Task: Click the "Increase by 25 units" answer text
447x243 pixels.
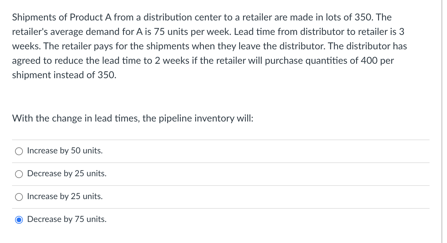Action: tap(65, 197)
